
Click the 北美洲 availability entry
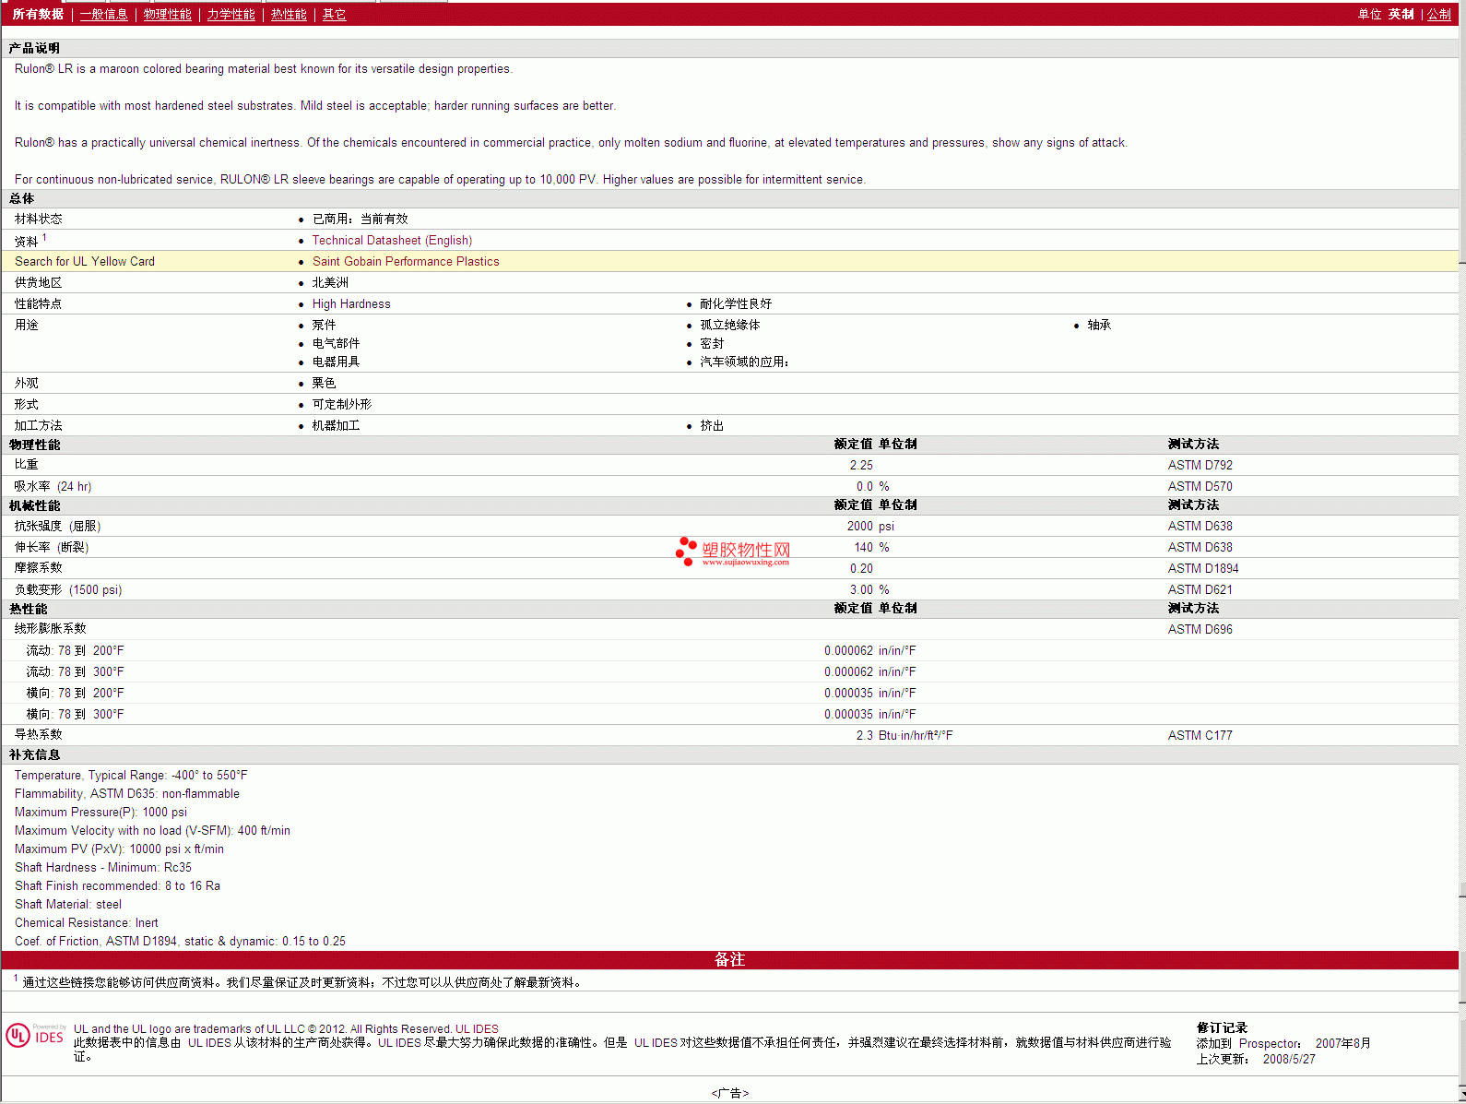[x=330, y=282]
